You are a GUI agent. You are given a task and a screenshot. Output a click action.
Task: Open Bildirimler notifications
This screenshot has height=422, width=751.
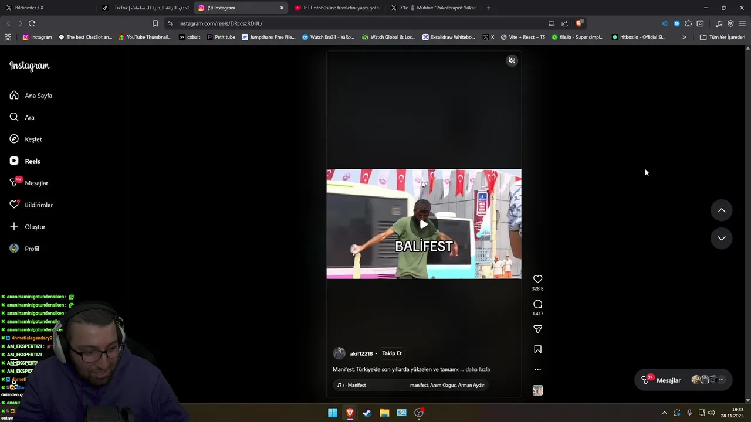[31, 205]
